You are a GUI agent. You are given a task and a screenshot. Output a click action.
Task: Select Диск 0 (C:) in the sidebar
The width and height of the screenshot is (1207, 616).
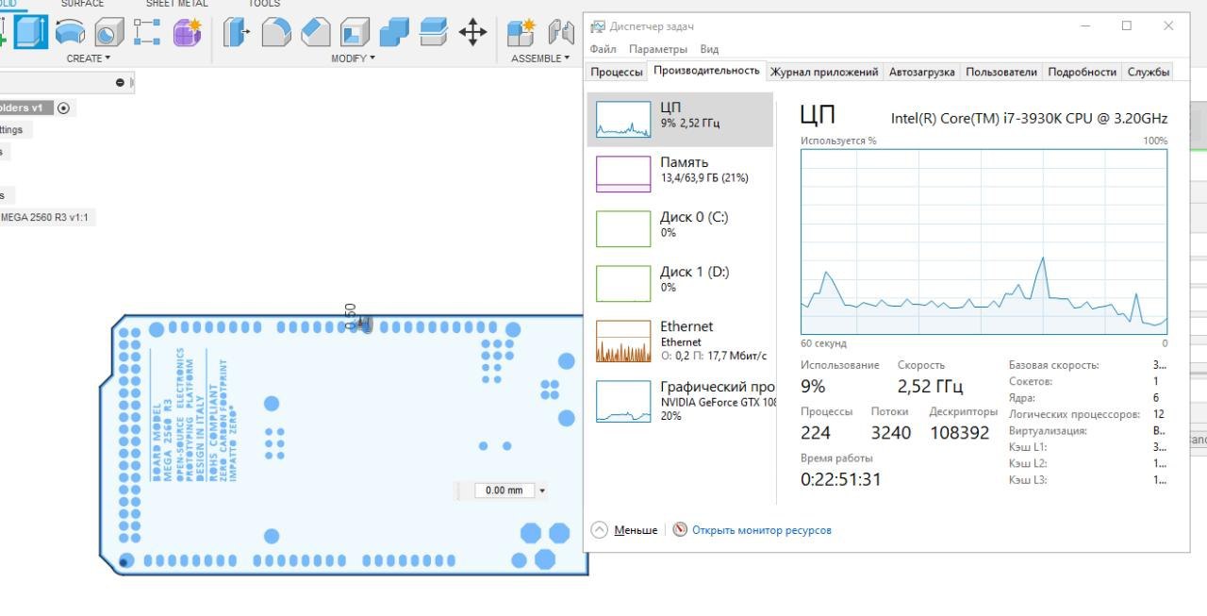(680, 229)
